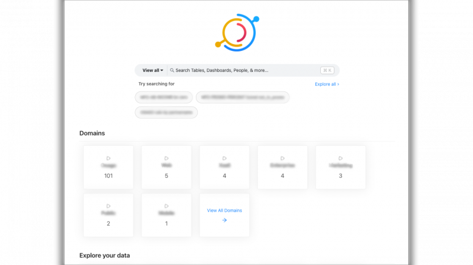
Task: Open the domain card showing count 3
Action: tap(341, 168)
